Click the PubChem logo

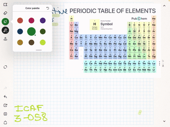(x=139, y=19)
